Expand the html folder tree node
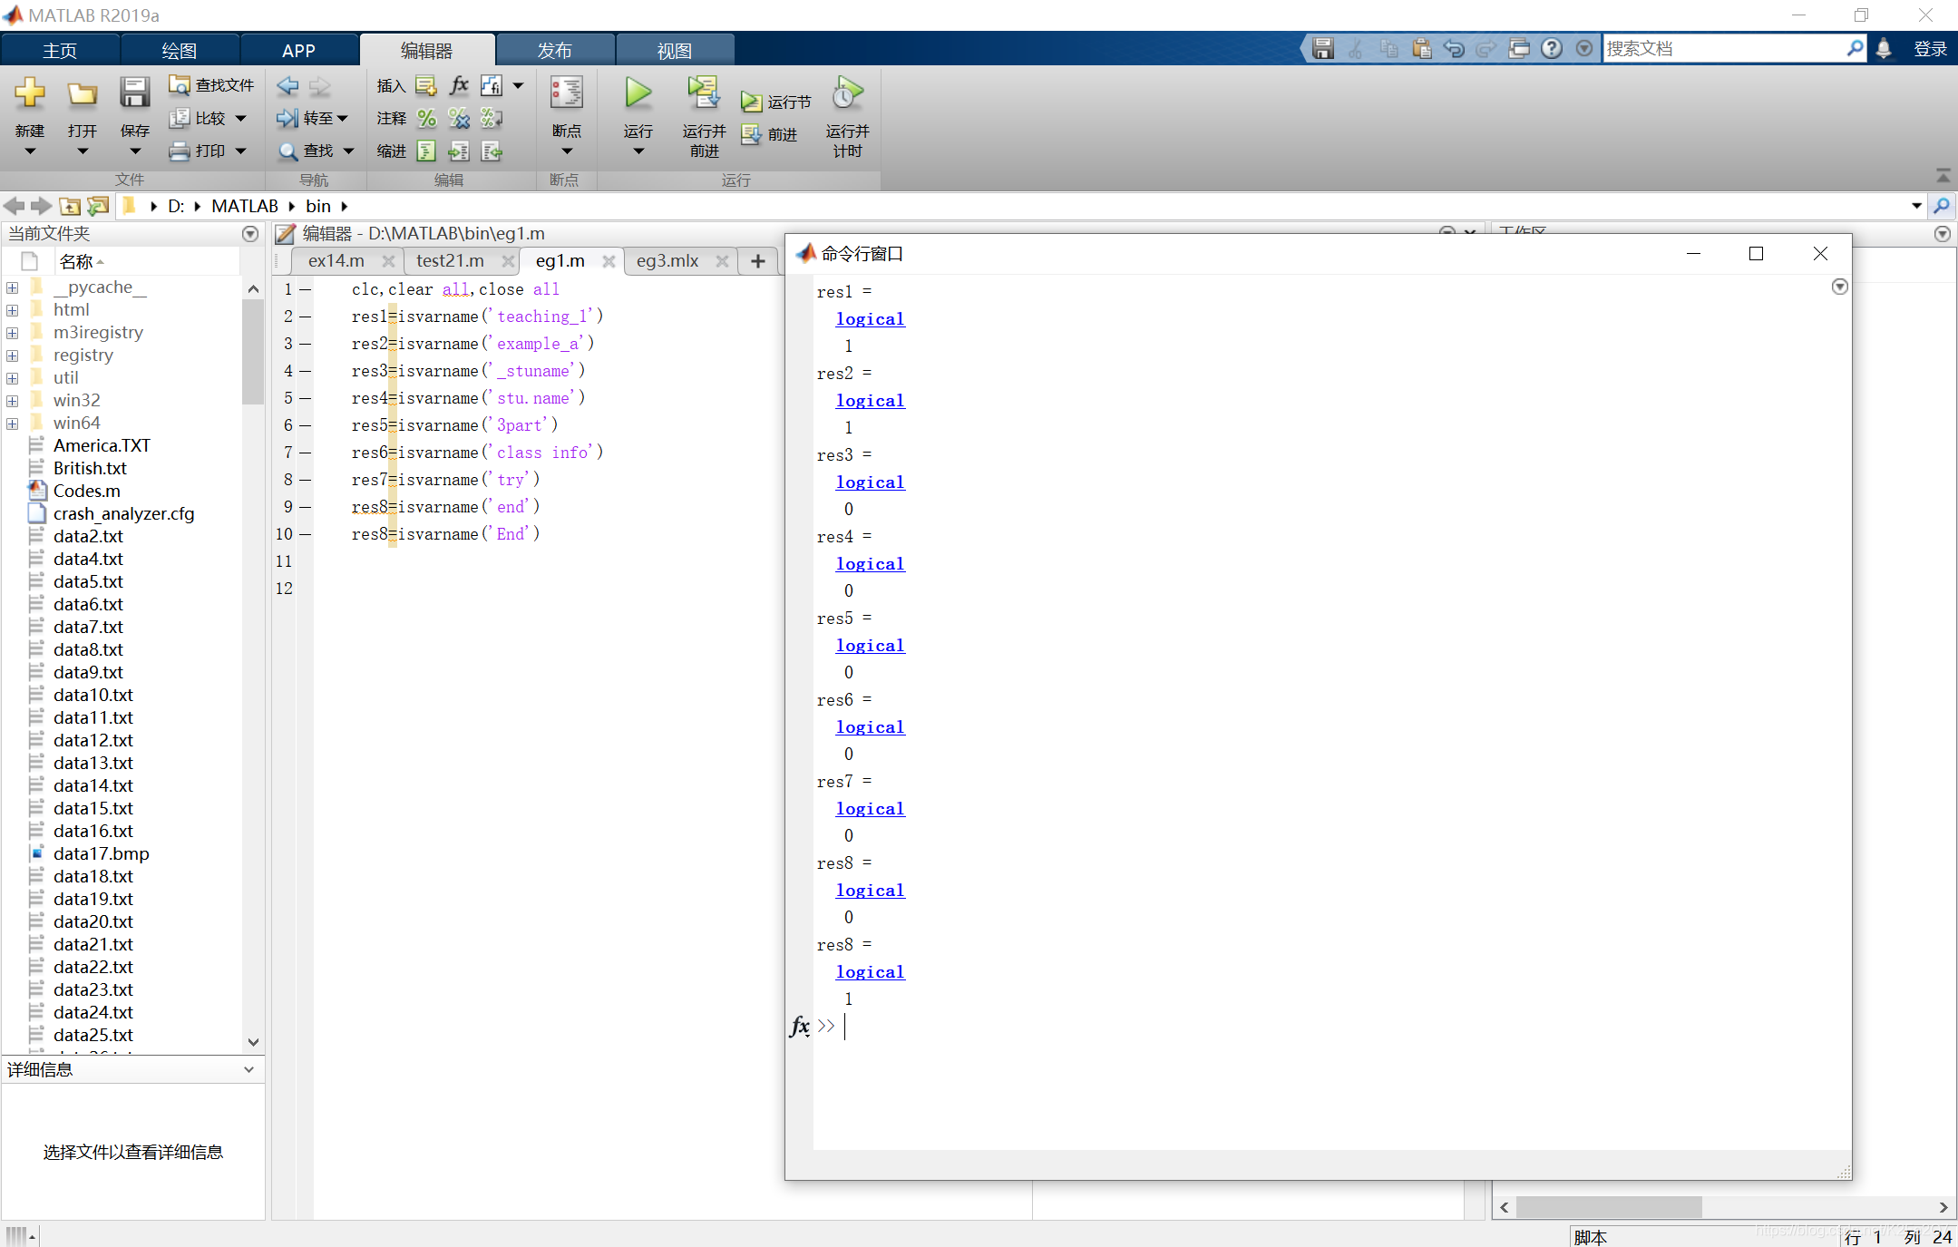 [x=13, y=310]
